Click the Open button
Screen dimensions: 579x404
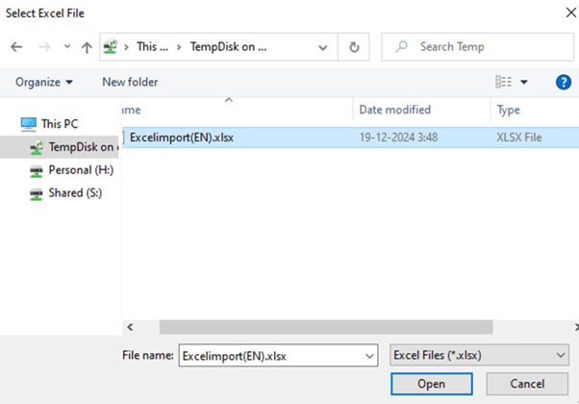point(431,384)
